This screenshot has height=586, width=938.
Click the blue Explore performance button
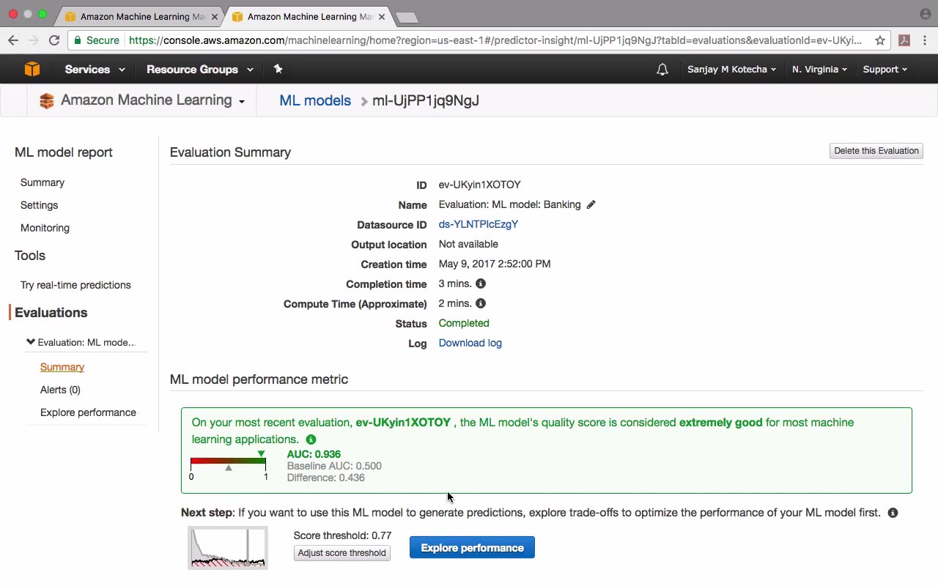pyautogui.click(x=472, y=548)
